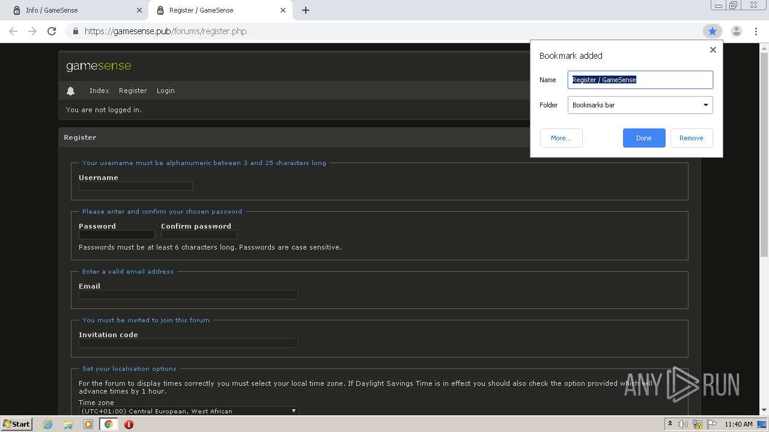Click the forward navigation arrow
Viewport: 769px width, 432px height.
[x=32, y=31]
